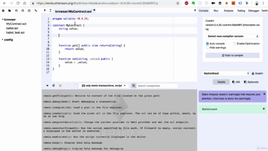Screen dimensions: 268x151
Task: Click the Search transactions field
Action: coord(157,86)
